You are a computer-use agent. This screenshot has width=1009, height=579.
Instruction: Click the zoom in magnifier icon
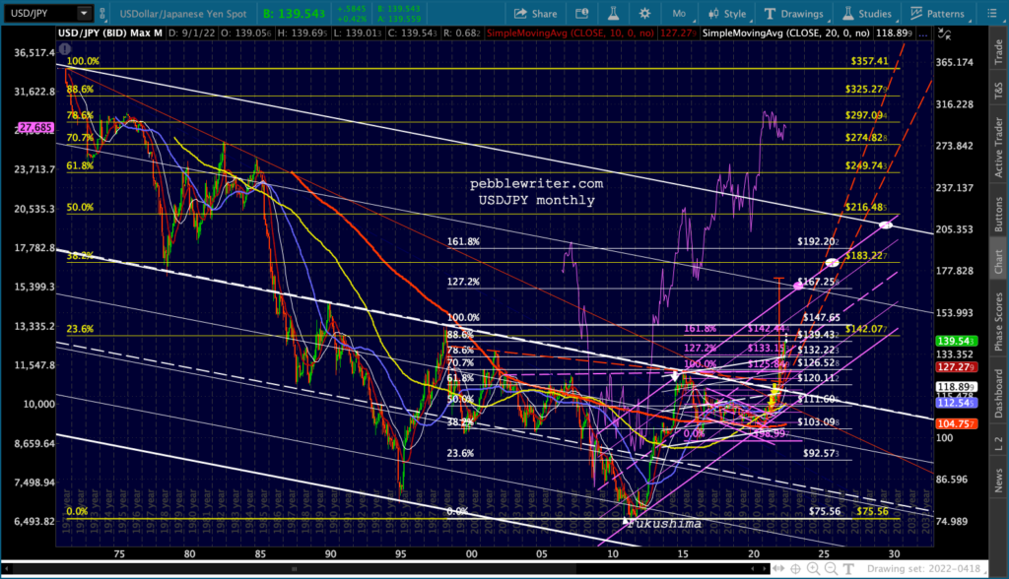pos(813,569)
